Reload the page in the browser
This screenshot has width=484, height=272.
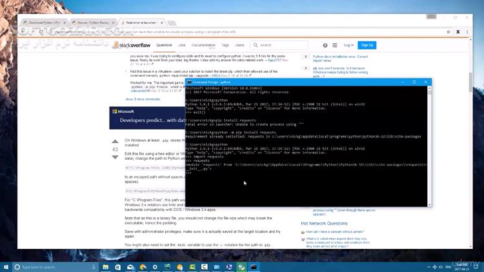click(41, 32)
